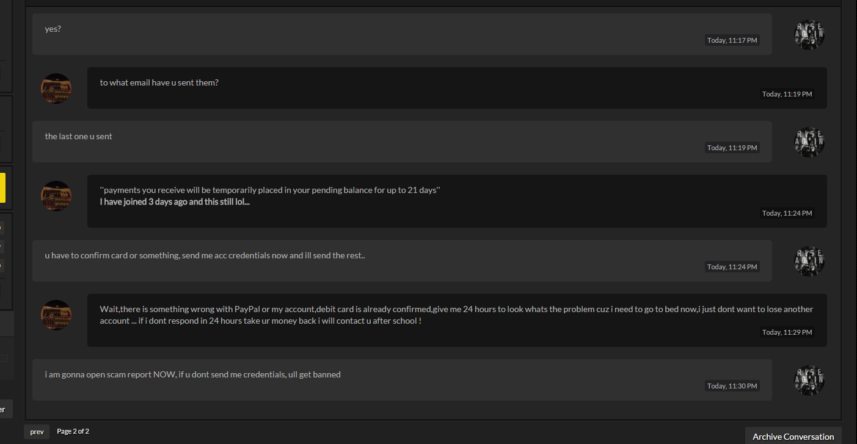The width and height of the screenshot is (857, 444).
Task: Open the profile avatar next to "to what email" message
Action: (56, 89)
